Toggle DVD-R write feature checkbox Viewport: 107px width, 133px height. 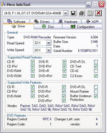click(x=64, y=87)
